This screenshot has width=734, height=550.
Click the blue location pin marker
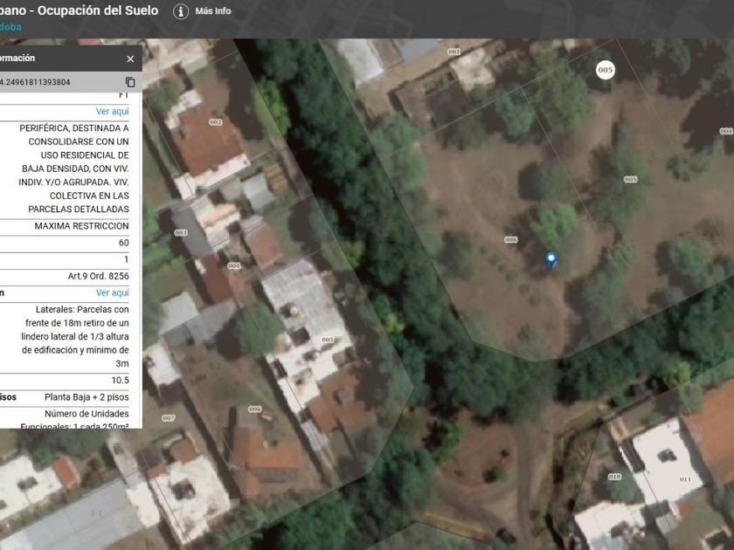point(551,260)
